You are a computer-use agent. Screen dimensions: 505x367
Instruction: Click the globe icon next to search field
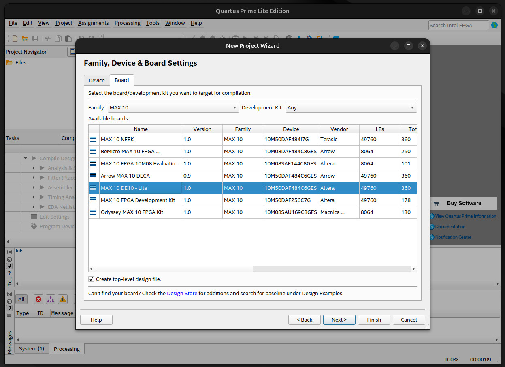(x=494, y=25)
